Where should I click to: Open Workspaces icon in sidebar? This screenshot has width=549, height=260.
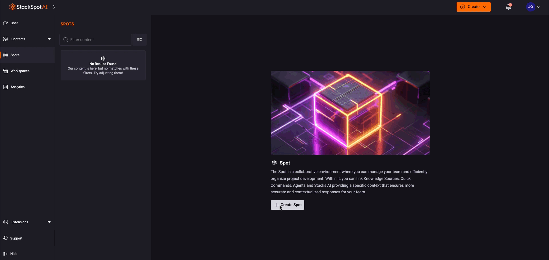5,71
